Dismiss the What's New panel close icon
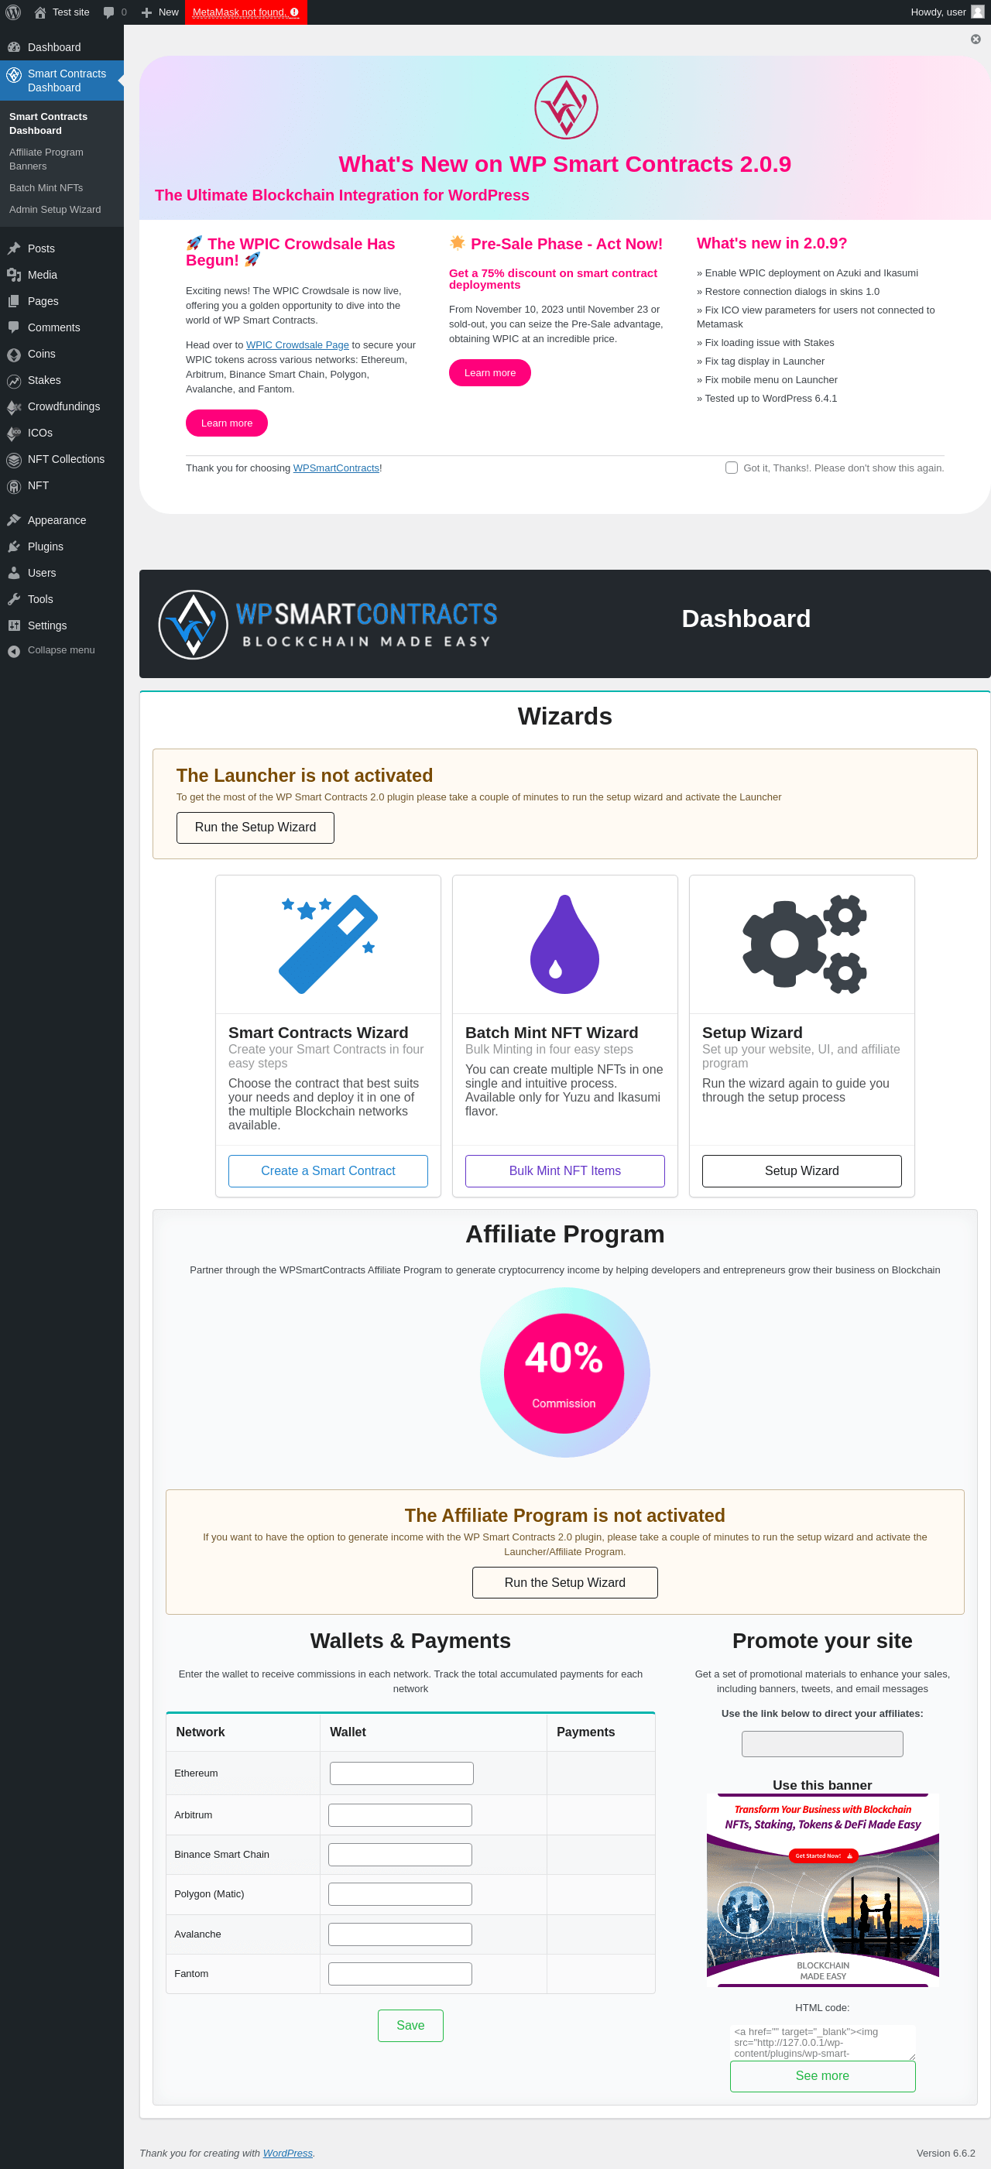Screen dimensions: 991x2169 click(x=976, y=39)
